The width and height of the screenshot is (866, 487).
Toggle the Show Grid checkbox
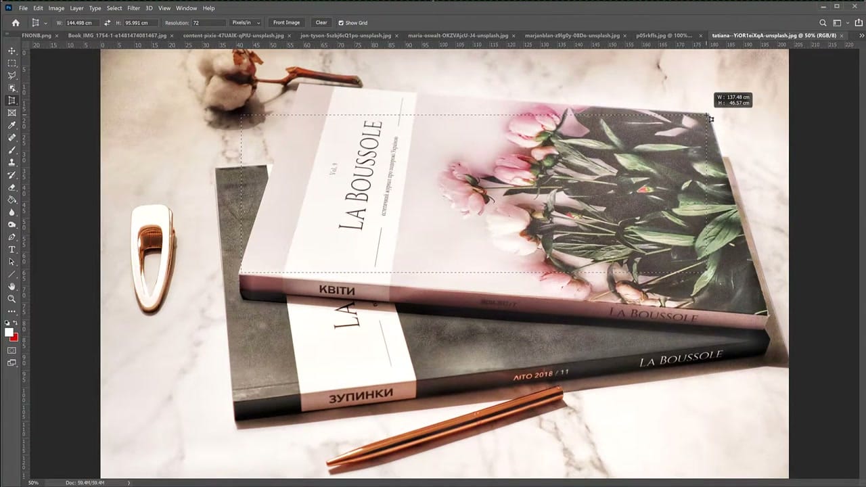point(340,22)
